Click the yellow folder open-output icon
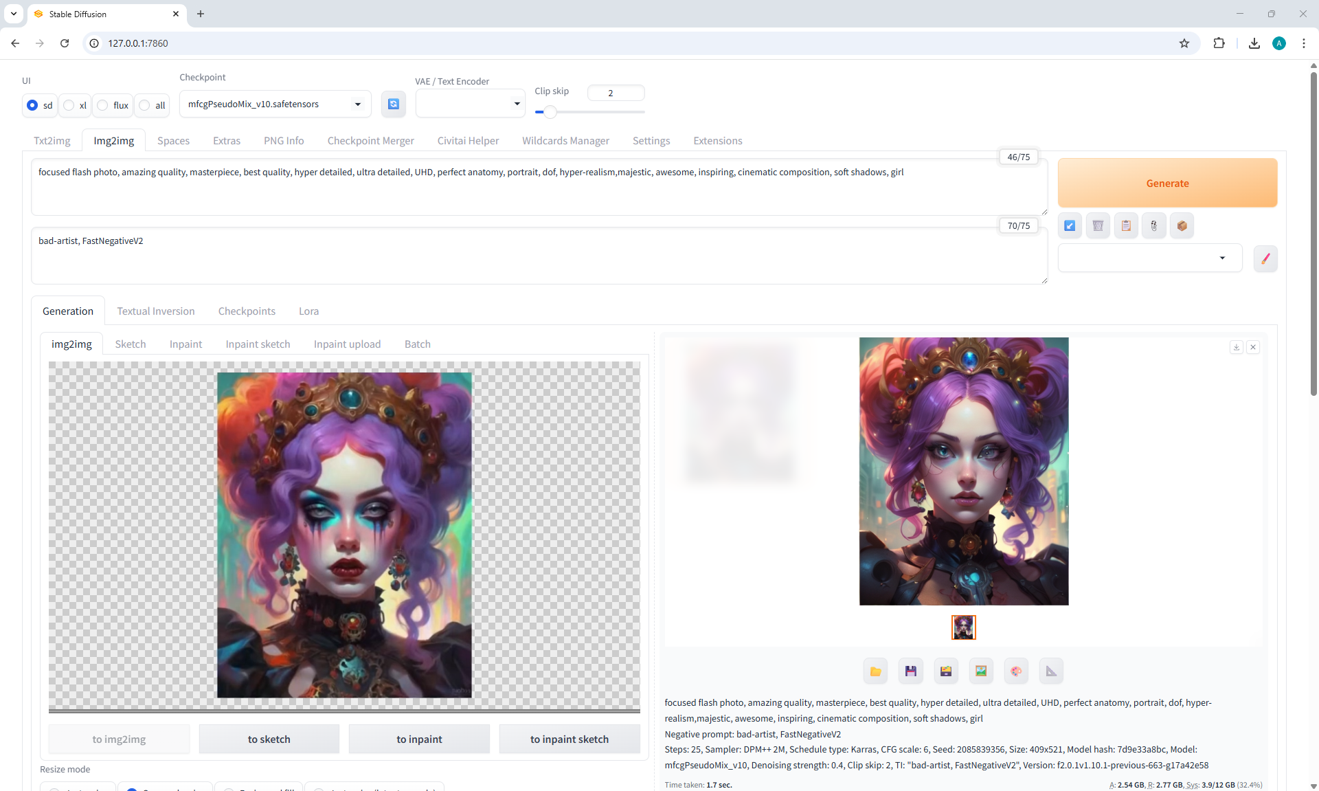This screenshot has height=791, width=1319. [875, 671]
